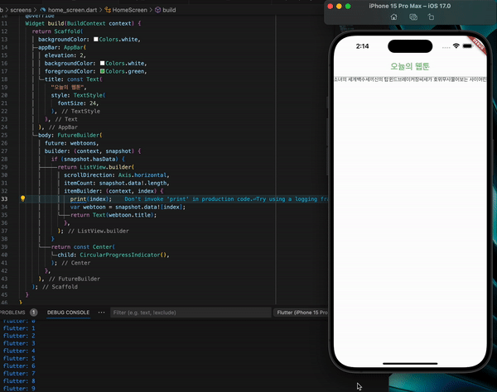Click Axis.horizontal on line 30
The width and height of the screenshot is (497, 392).
click(142, 175)
